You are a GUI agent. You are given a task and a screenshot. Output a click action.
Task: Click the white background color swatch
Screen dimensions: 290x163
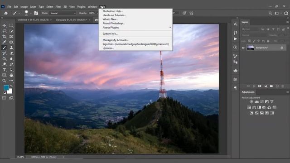10,91
